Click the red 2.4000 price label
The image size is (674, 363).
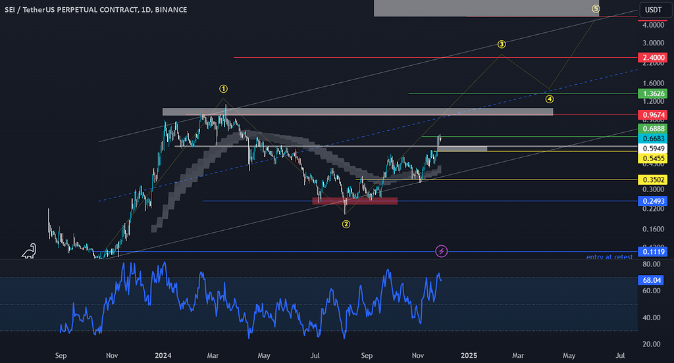point(652,57)
